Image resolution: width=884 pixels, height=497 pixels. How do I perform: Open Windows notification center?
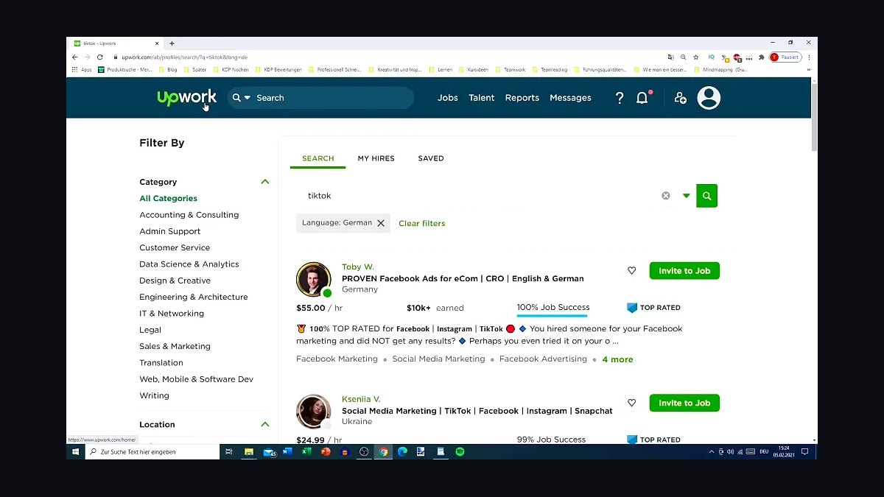[805, 451]
